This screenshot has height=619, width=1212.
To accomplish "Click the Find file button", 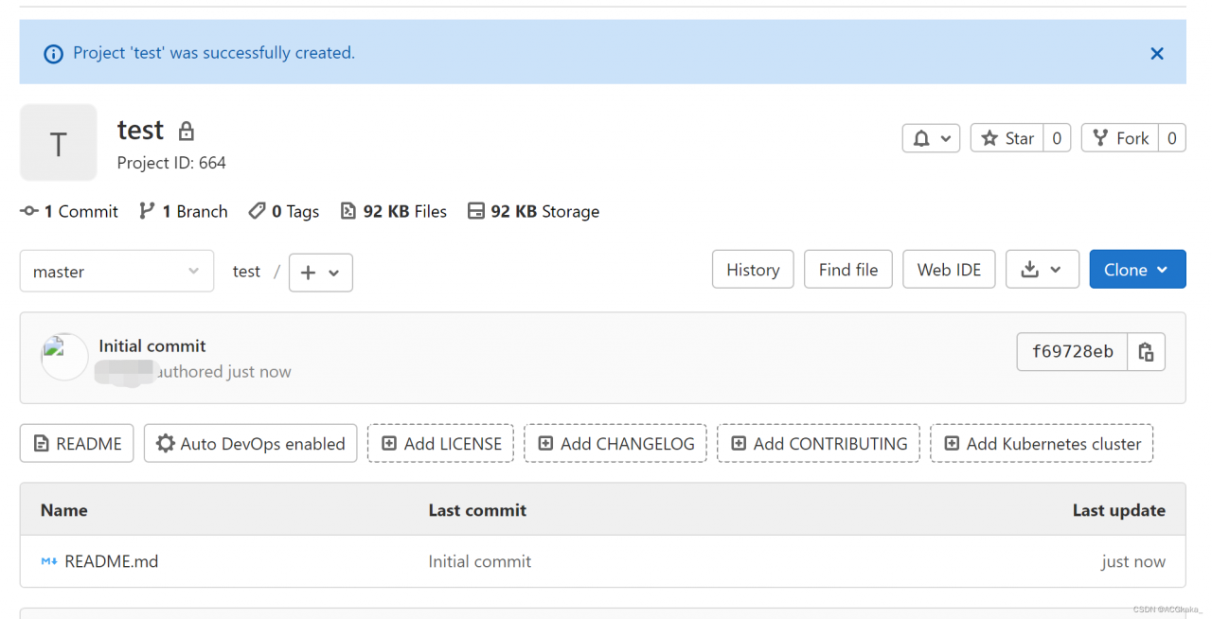I will click(x=847, y=270).
